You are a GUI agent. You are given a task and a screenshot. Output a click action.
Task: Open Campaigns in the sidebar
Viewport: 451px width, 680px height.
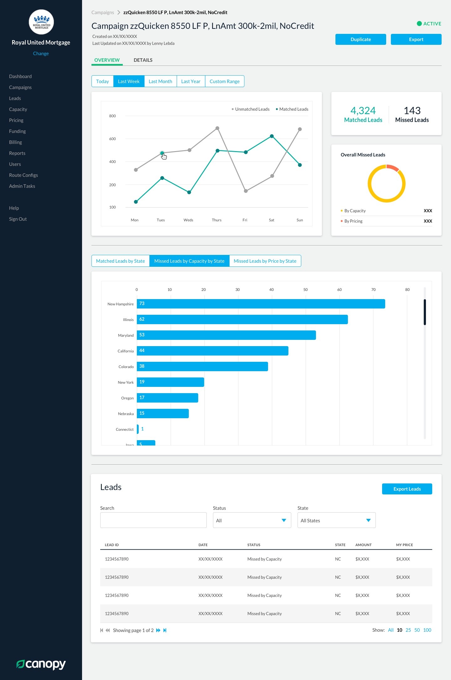click(x=20, y=87)
